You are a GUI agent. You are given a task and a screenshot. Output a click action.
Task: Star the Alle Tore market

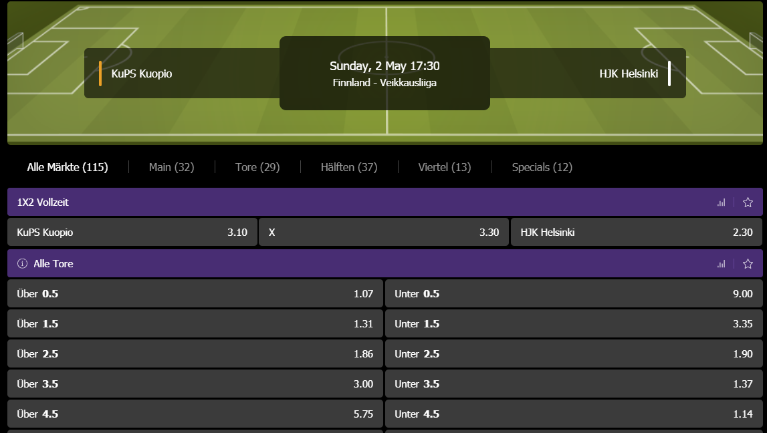pos(748,264)
